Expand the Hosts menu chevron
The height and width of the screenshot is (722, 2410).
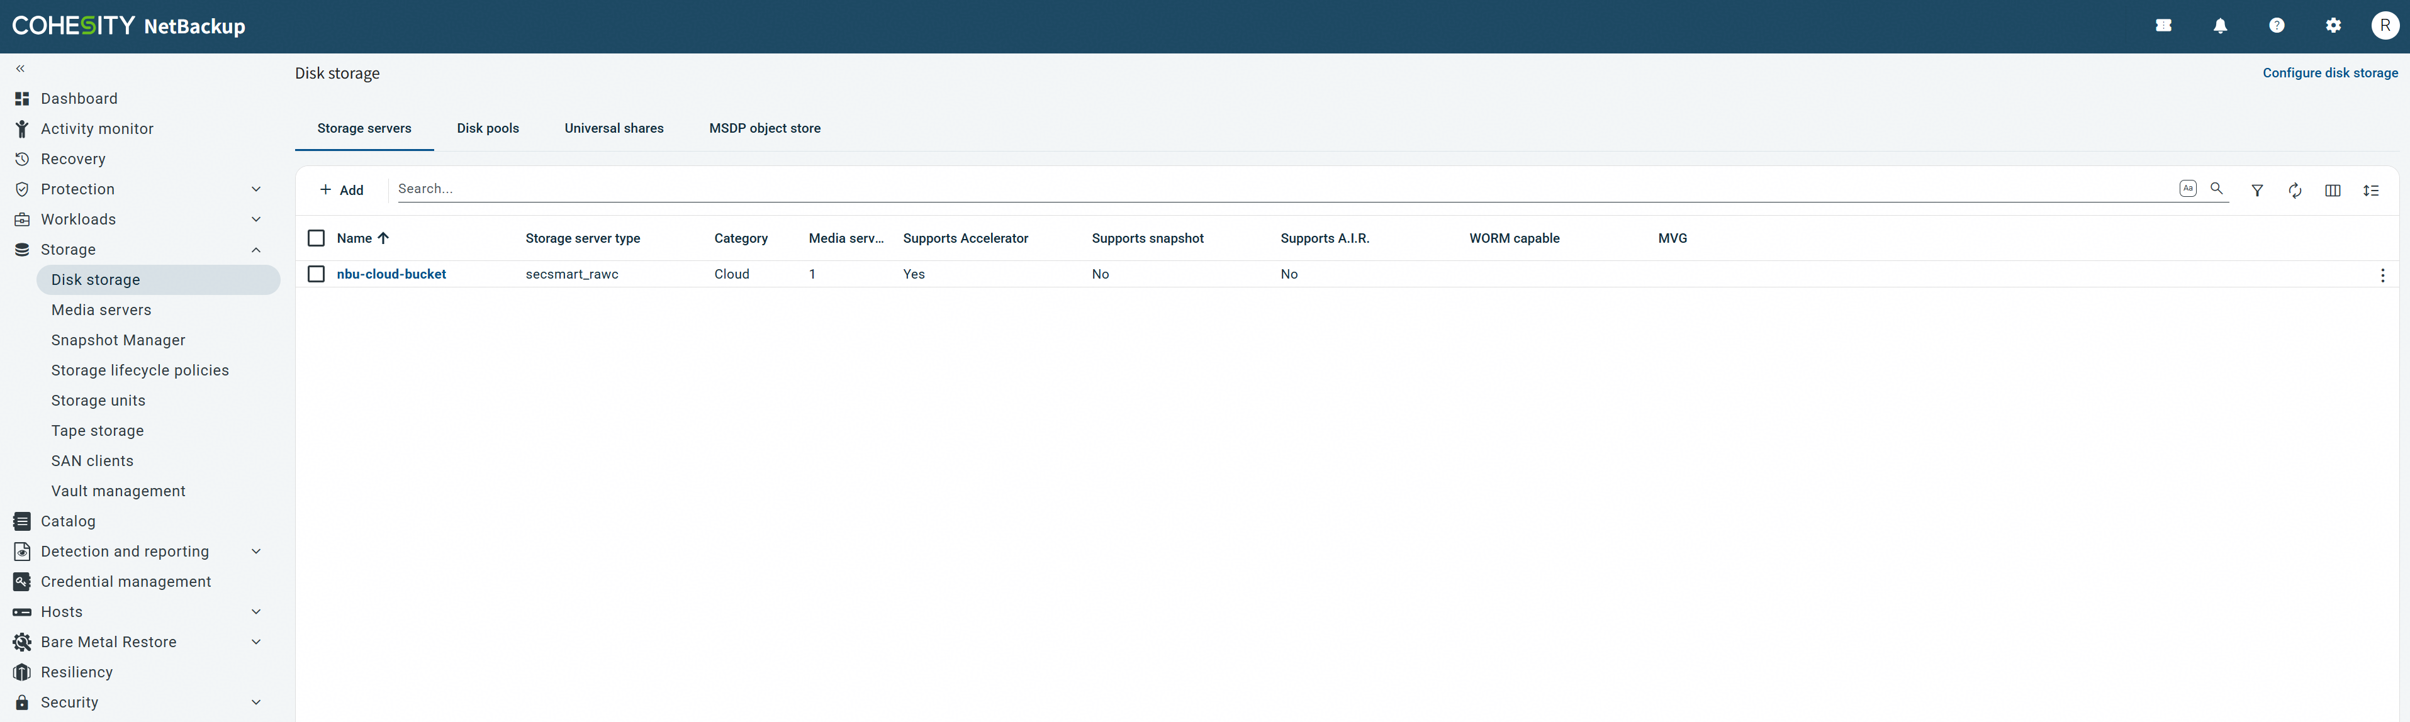[256, 612]
